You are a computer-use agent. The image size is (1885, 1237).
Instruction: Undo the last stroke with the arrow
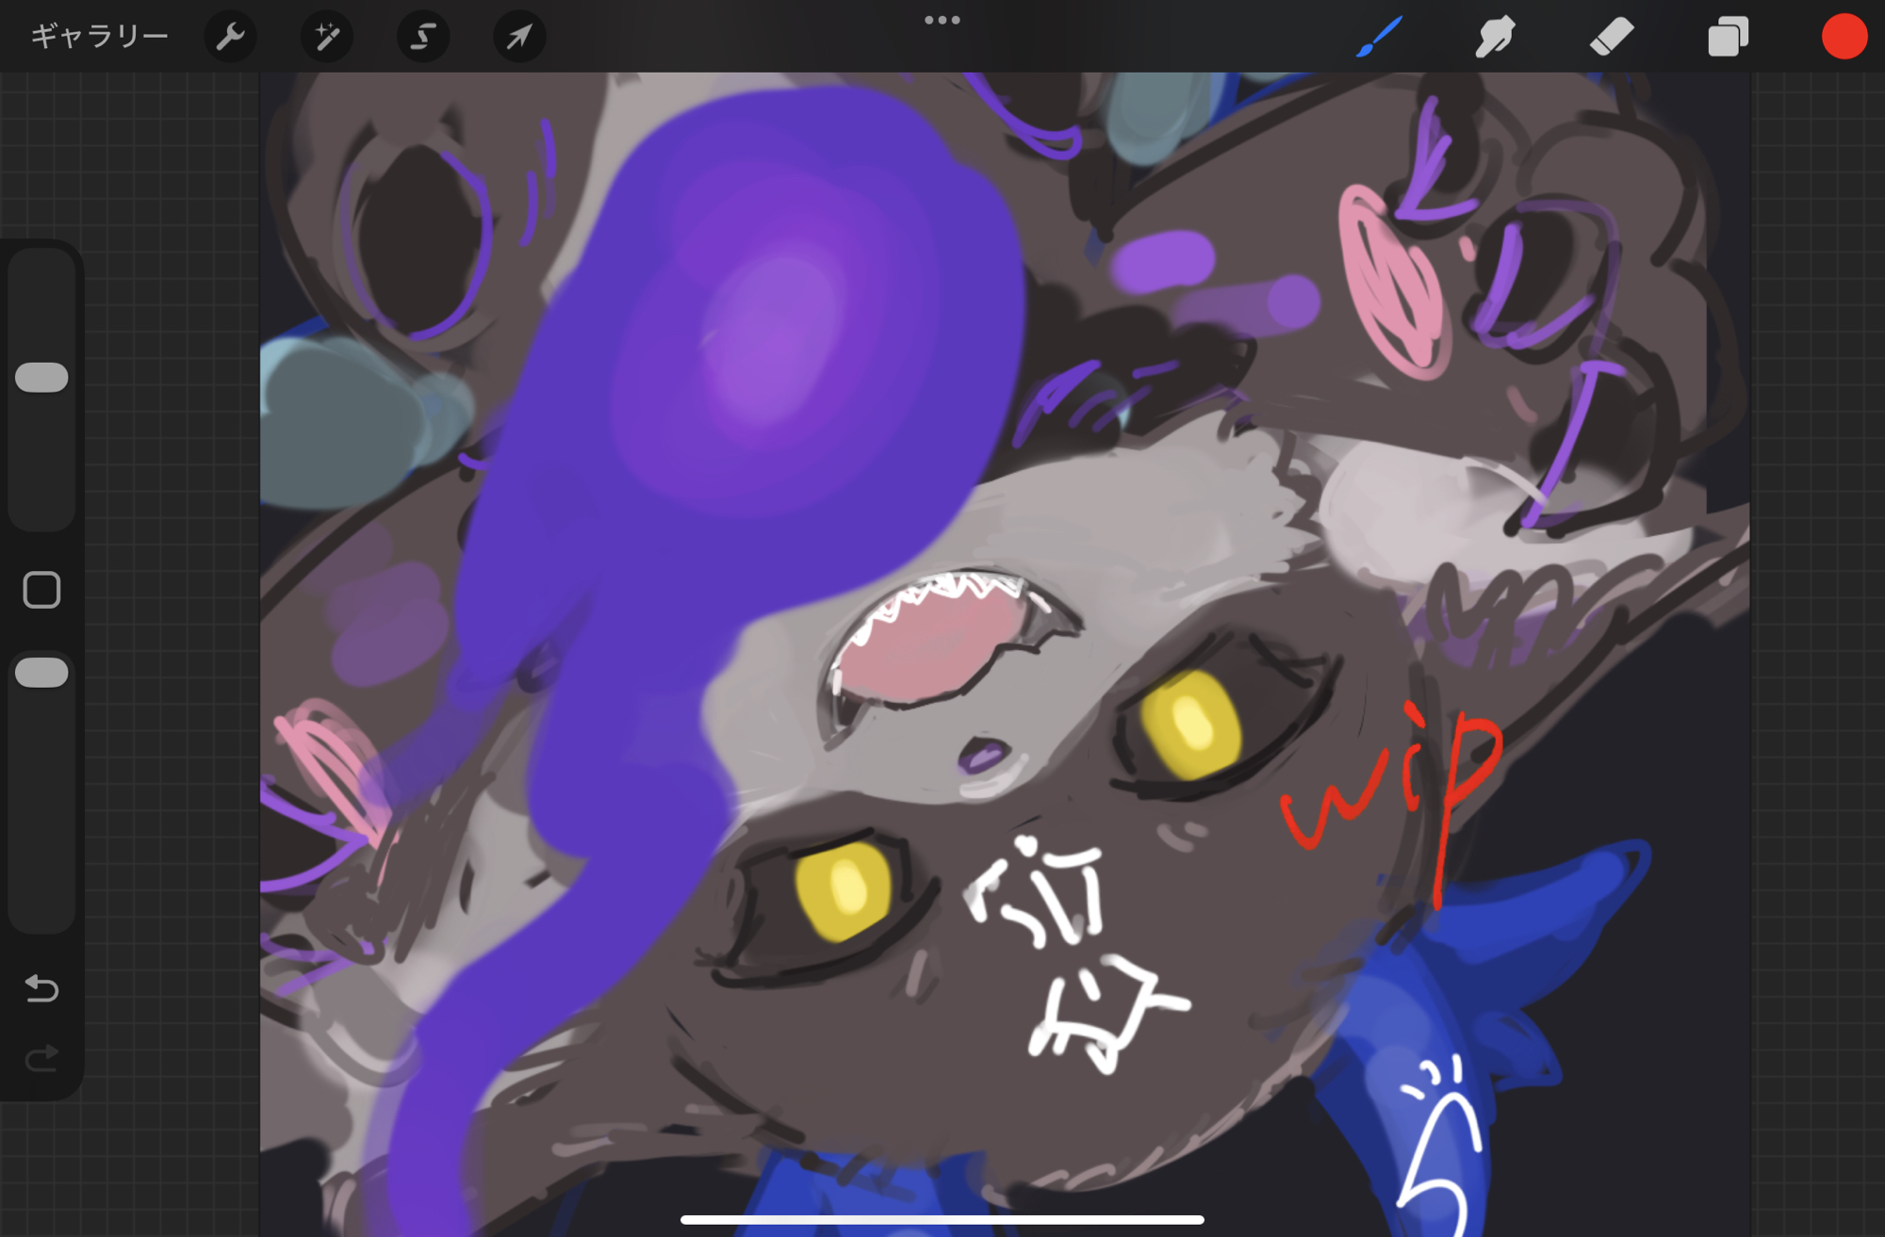click(41, 988)
